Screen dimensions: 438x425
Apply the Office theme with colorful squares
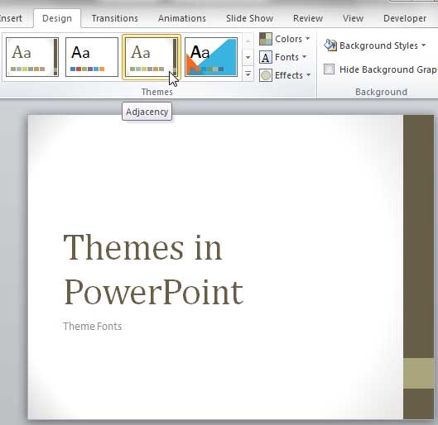[92, 57]
